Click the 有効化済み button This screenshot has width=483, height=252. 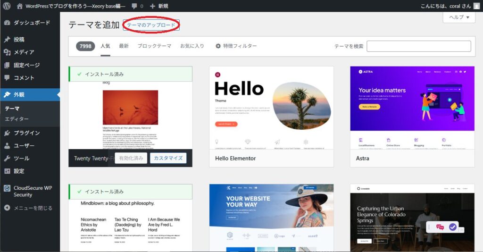click(x=131, y=158)
